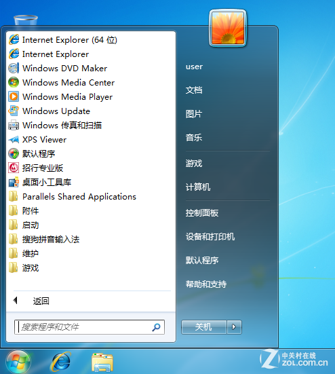Viewport: 335px width, 374px height.
Task: Click the Windows Start orb
Action: point(18,362)
